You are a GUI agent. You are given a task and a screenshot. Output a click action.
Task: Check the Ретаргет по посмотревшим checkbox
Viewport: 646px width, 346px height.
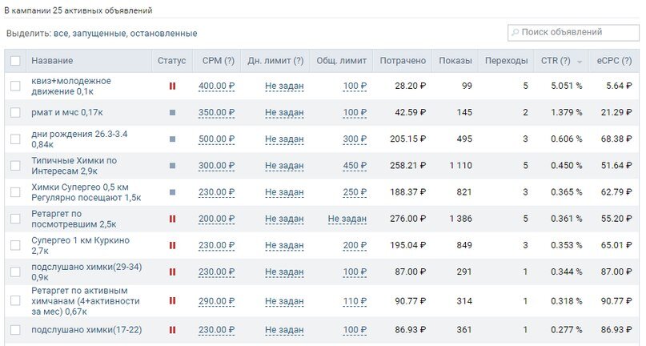(15, 219)
